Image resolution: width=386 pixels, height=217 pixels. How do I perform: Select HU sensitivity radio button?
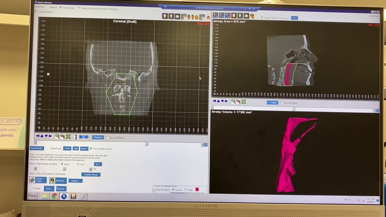[x=78, y=164]
